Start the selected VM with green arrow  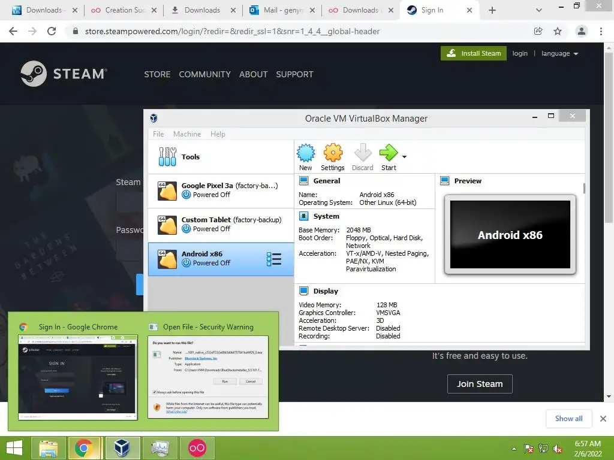389,157
